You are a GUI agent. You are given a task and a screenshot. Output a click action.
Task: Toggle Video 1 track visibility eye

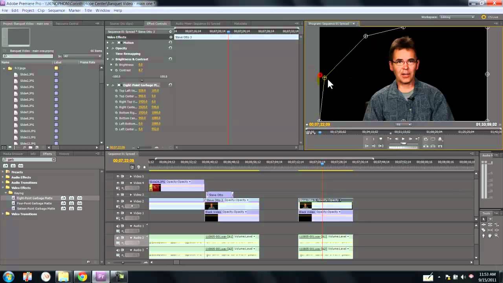117,213
